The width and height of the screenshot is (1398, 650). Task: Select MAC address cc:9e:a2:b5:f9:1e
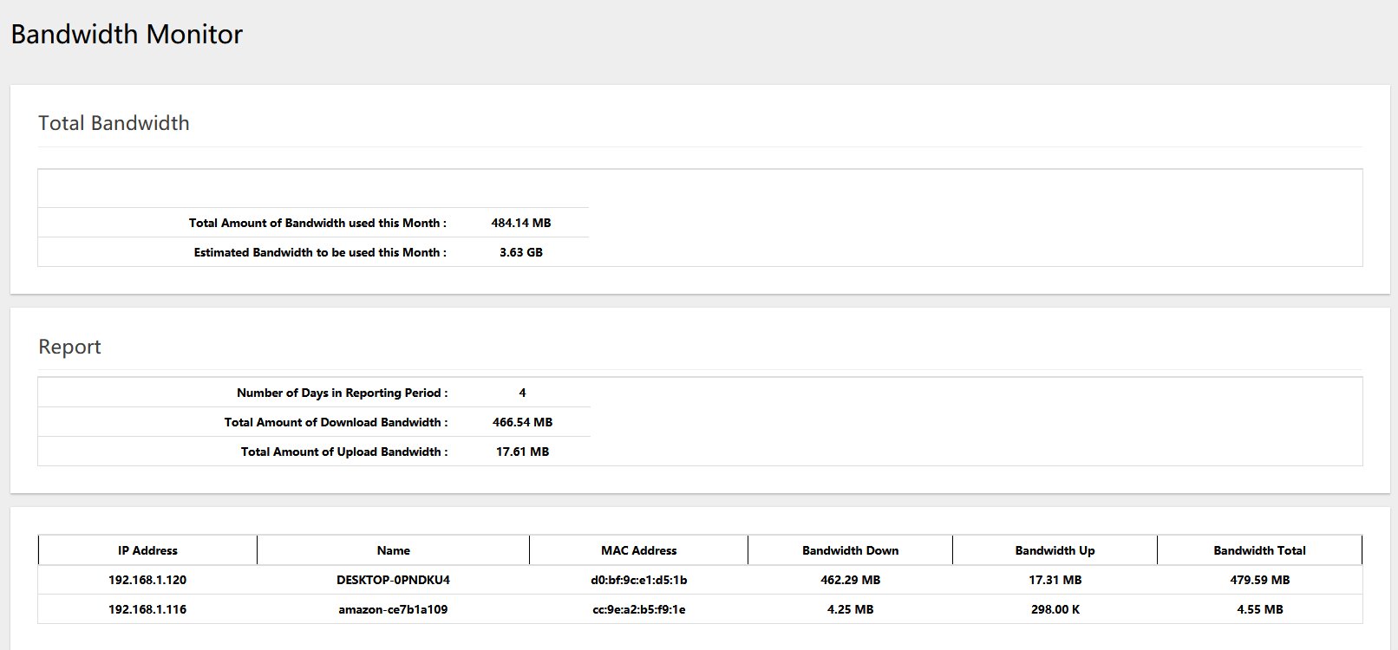639,609
